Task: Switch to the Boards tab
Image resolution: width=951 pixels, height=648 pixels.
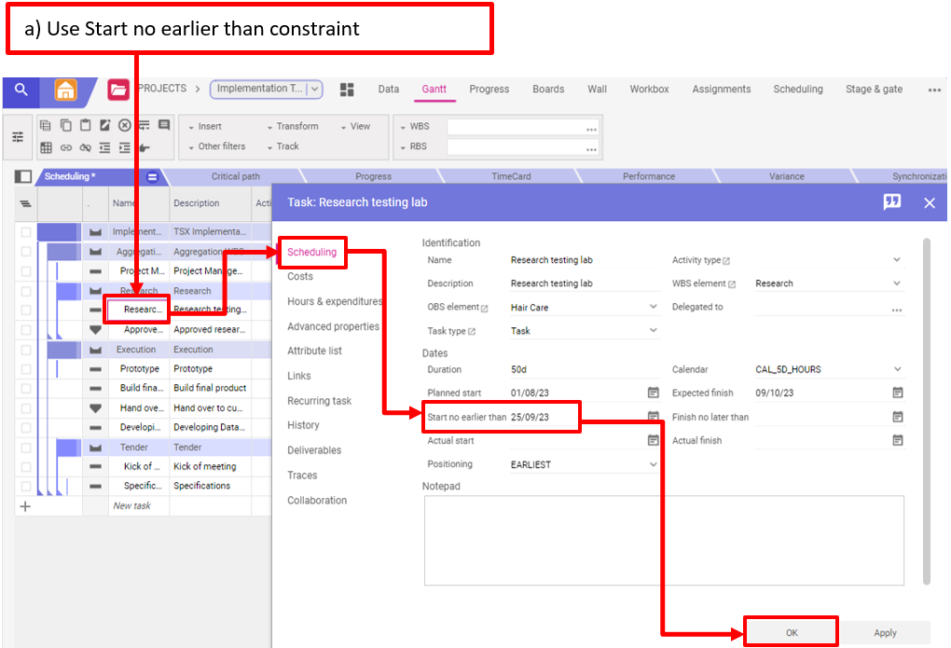Action: tap(548, 90)
